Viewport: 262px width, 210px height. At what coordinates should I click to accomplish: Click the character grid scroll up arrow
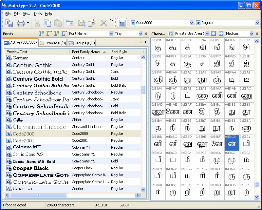tap(257, 41)
